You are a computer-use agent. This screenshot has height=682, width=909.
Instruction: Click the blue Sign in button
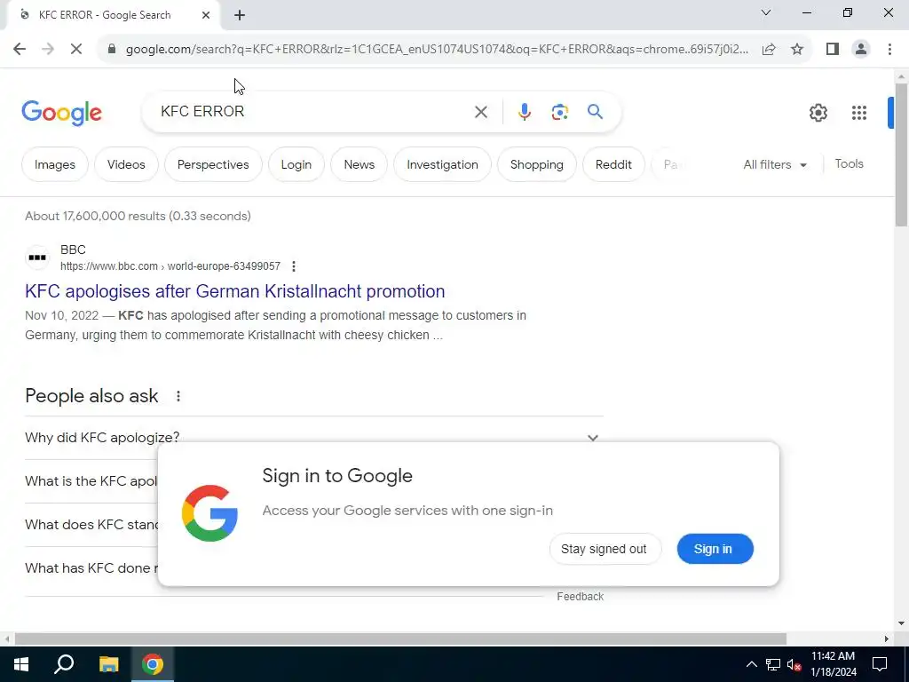tap(715, 549)
